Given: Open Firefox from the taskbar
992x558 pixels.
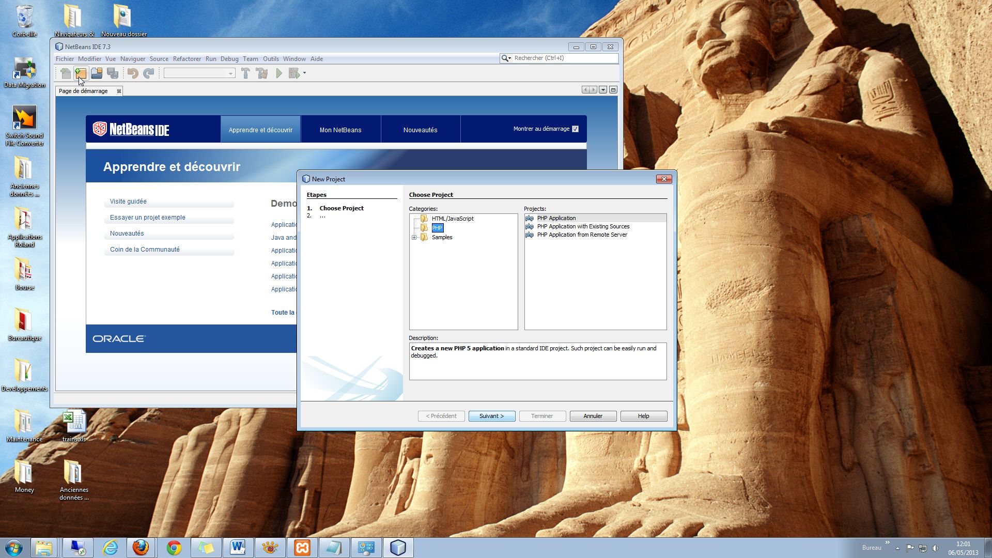Looking at the screenshot, I should 141,548.
